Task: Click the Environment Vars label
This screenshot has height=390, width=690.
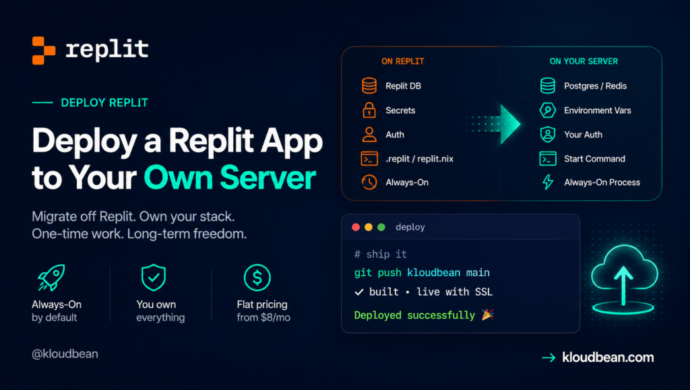Action: (x=598, y=110)
